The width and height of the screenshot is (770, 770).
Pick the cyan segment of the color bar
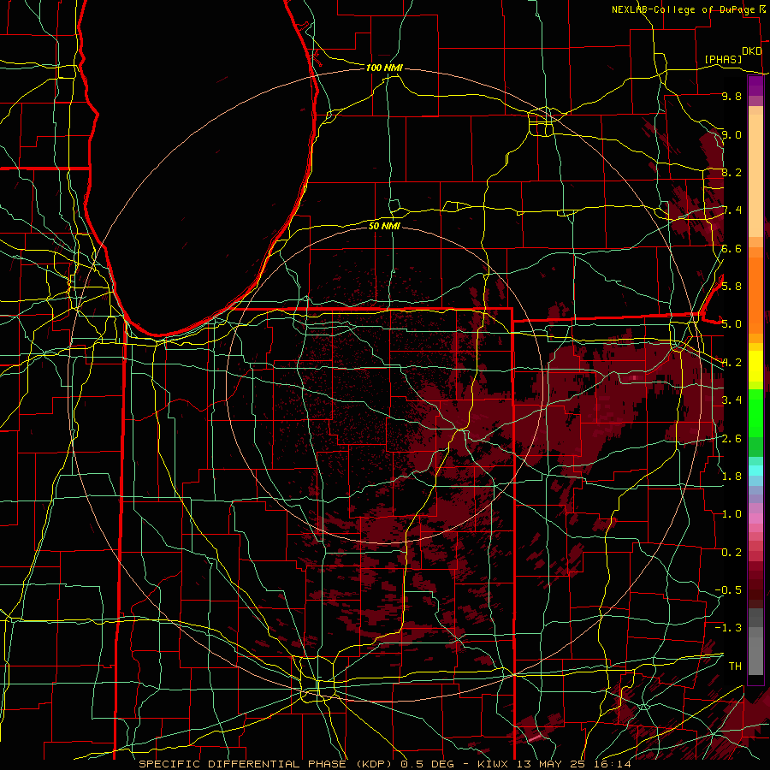755,470
